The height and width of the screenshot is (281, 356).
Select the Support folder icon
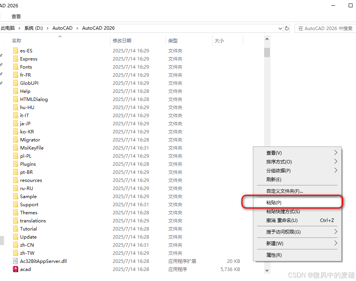tap(15, 204)
